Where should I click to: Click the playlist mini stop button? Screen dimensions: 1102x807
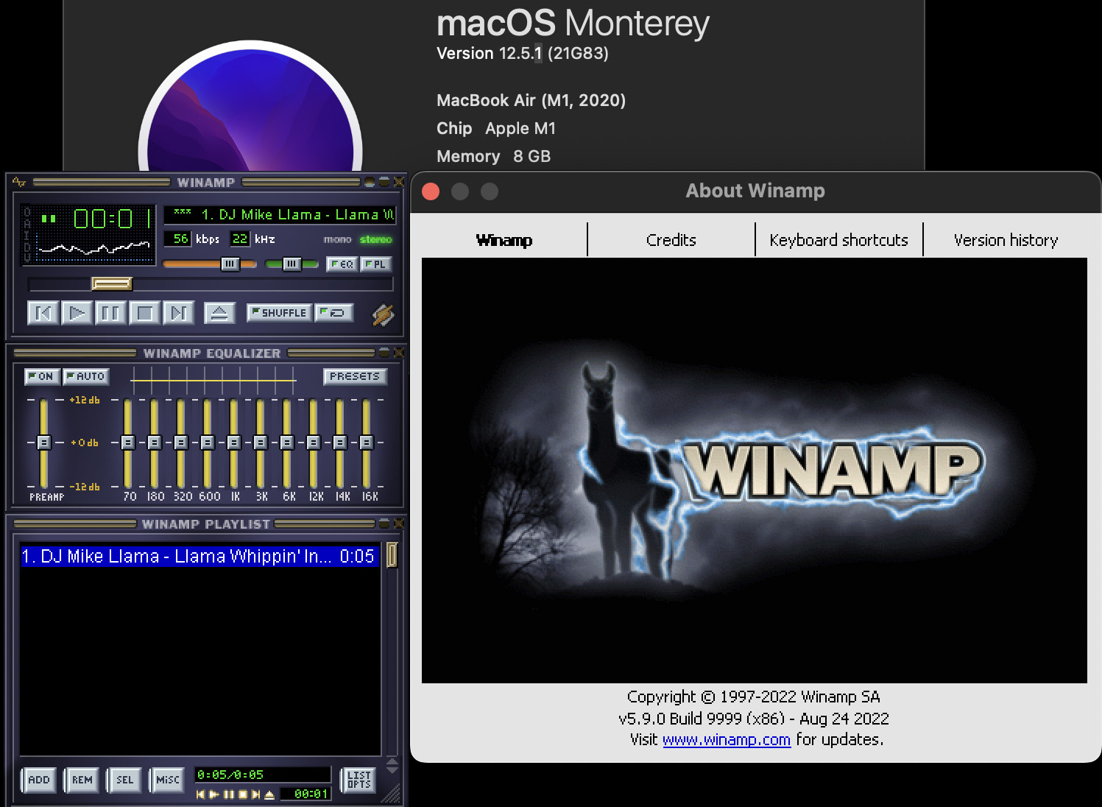(242, 794)
